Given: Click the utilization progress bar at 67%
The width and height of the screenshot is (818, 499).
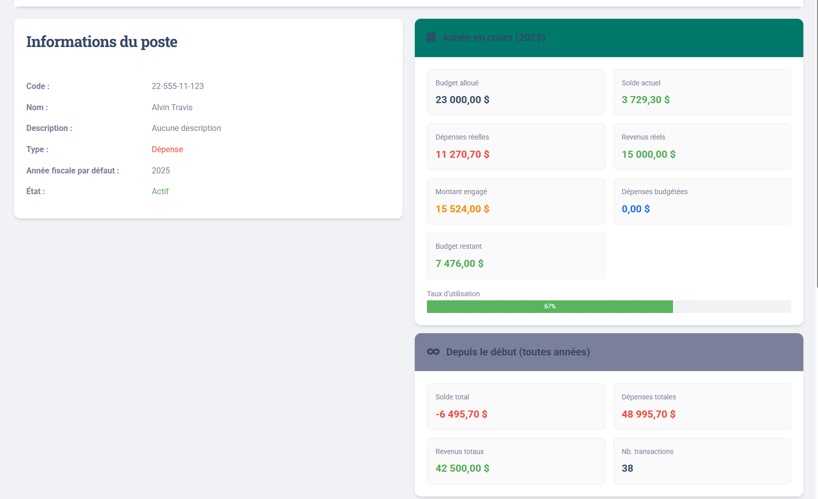Looking at the screenshot, I should tap(550, 306).
